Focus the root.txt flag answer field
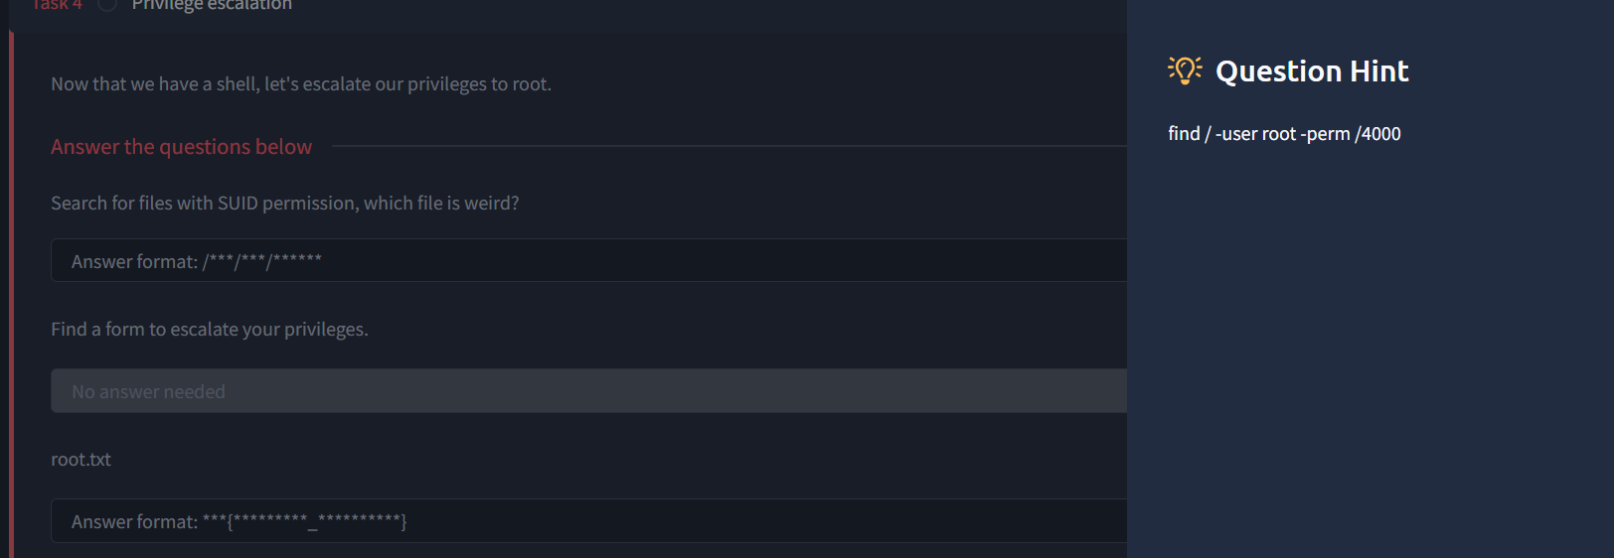 [588, 521]
